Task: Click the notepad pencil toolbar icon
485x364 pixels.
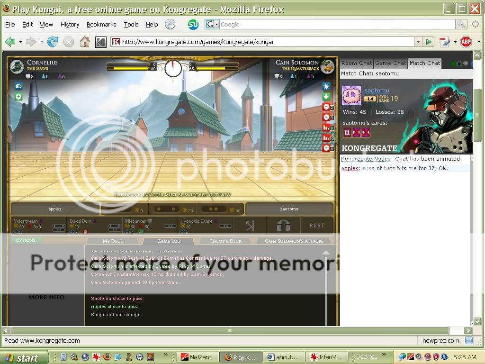Action: tap(444, 42)
